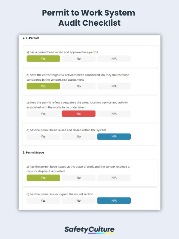Select "No" for permit zone adequacy
Screen dimensions: 179x239
point(78,114)
